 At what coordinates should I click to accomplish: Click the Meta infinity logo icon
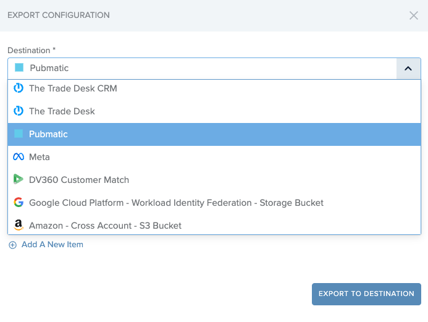coord(19,157)
